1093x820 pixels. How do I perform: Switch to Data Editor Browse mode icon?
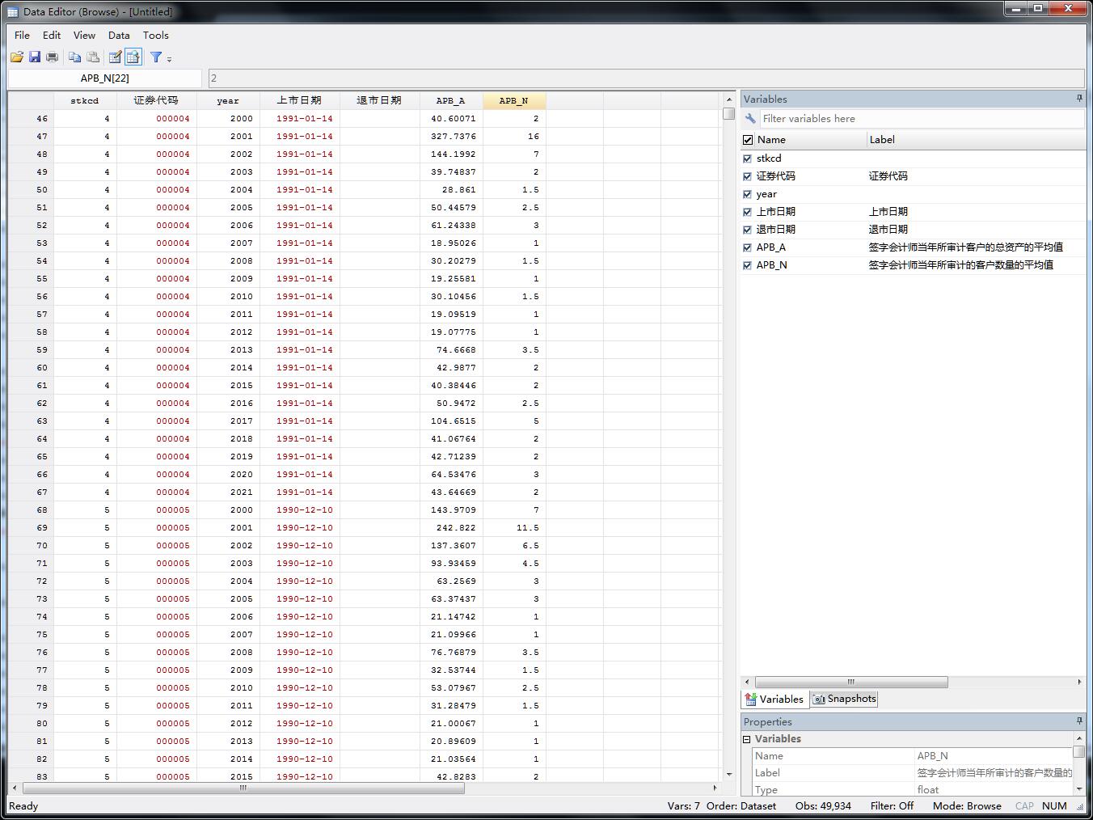pos(133,57)
